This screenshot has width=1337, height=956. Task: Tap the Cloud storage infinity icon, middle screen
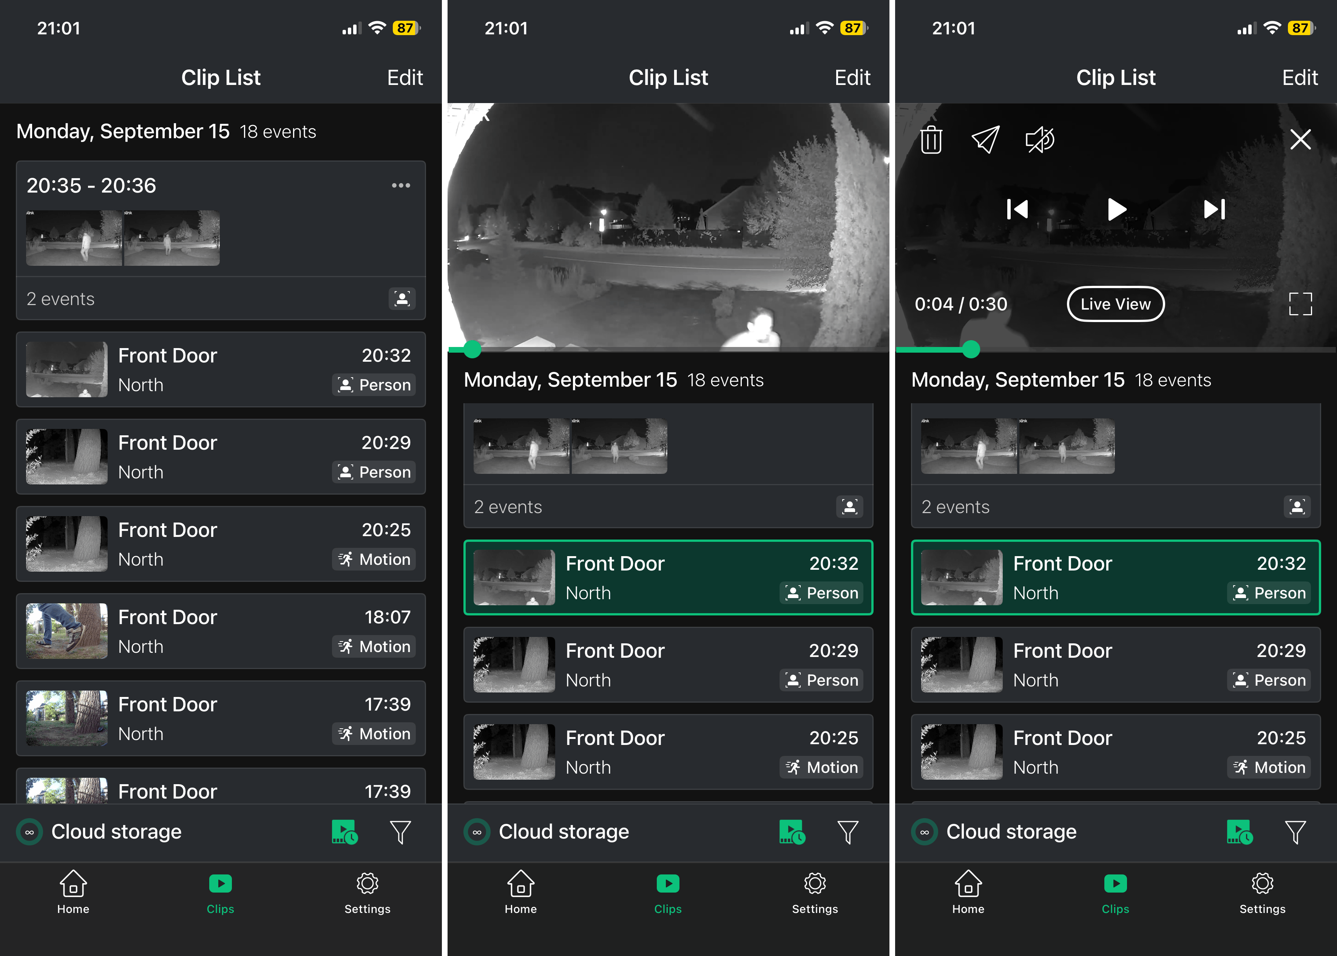tap(477, 832)
